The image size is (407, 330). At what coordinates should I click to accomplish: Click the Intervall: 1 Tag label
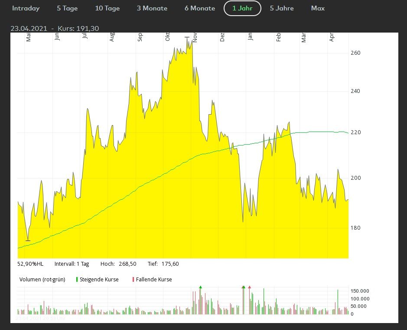[x=72, y=264]
